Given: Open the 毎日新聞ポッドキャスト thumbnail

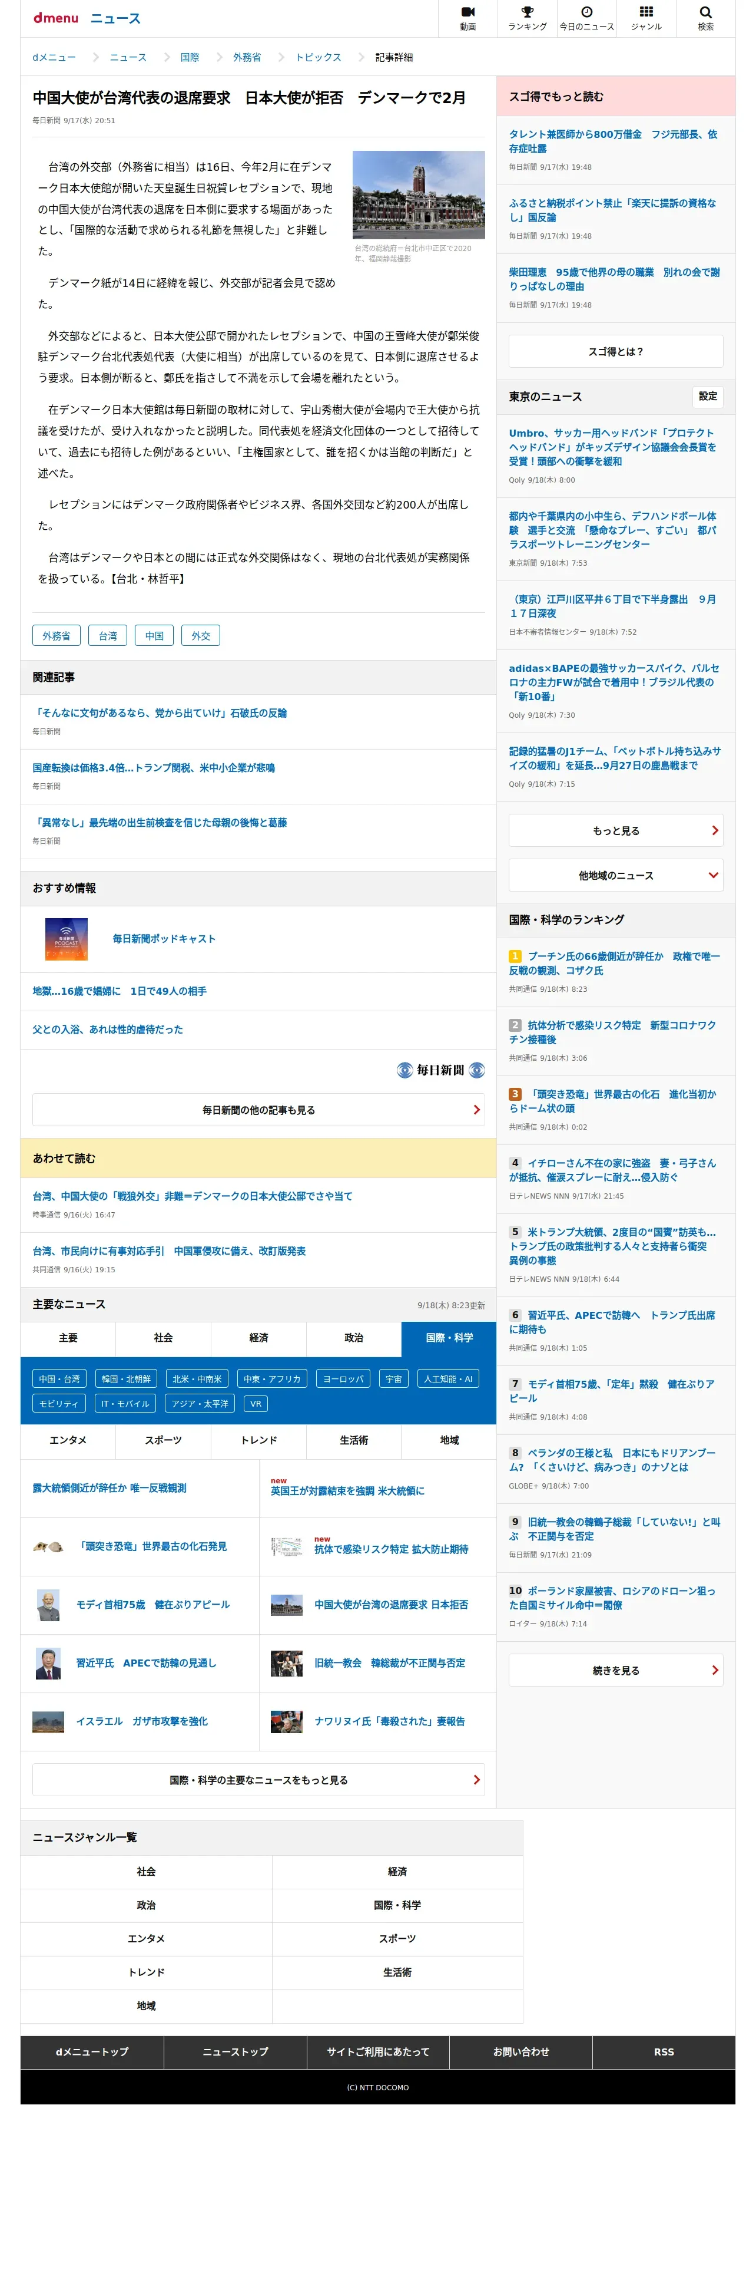Looking at the screenshot, I should 66,939.
